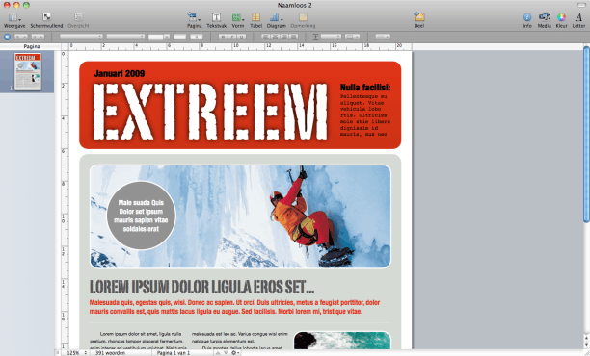Center align text
Viewport: 590px width, 356px height.
pyautogui.click(x=276, y=37)
